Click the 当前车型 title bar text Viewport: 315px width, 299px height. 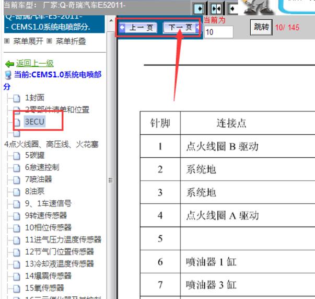[x=64, y=5]
